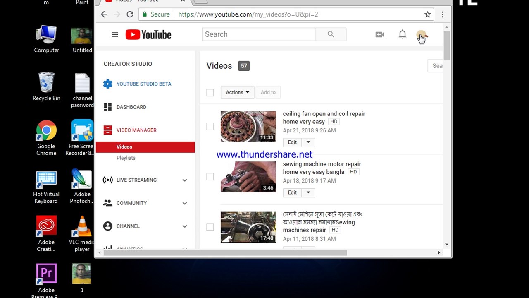The width and height of the screenshot is (529, 298).
Task: Click the Community people icon
Action: point(108,203)
